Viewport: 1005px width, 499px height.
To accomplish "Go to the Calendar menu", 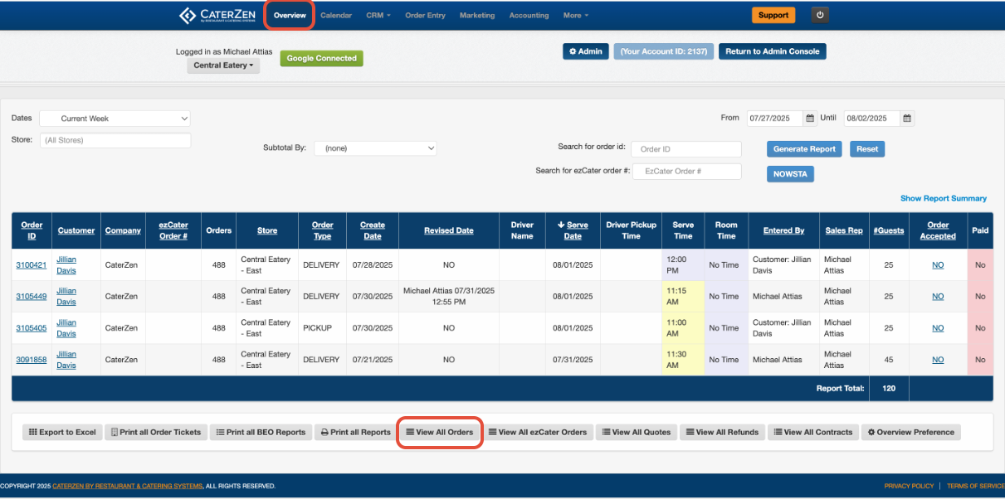I will (x=336, y=15).
